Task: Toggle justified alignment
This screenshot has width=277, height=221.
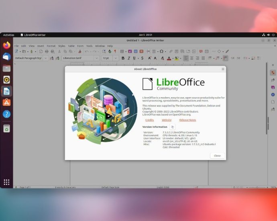Action: click(x=203, y=58)
